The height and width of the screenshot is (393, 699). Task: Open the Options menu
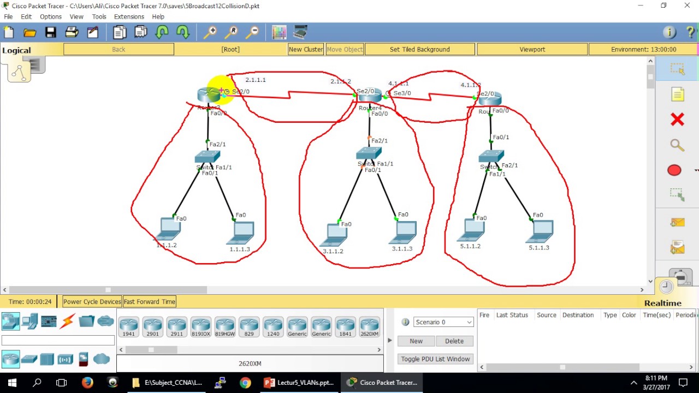[x=51, y=17]
